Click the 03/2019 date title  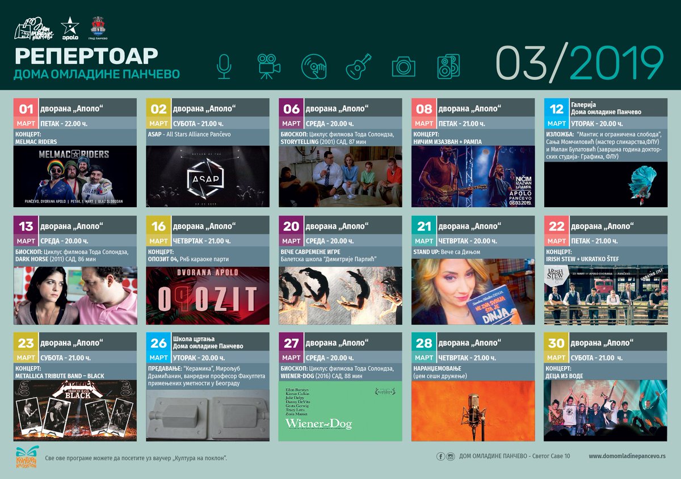coord(579,62)
